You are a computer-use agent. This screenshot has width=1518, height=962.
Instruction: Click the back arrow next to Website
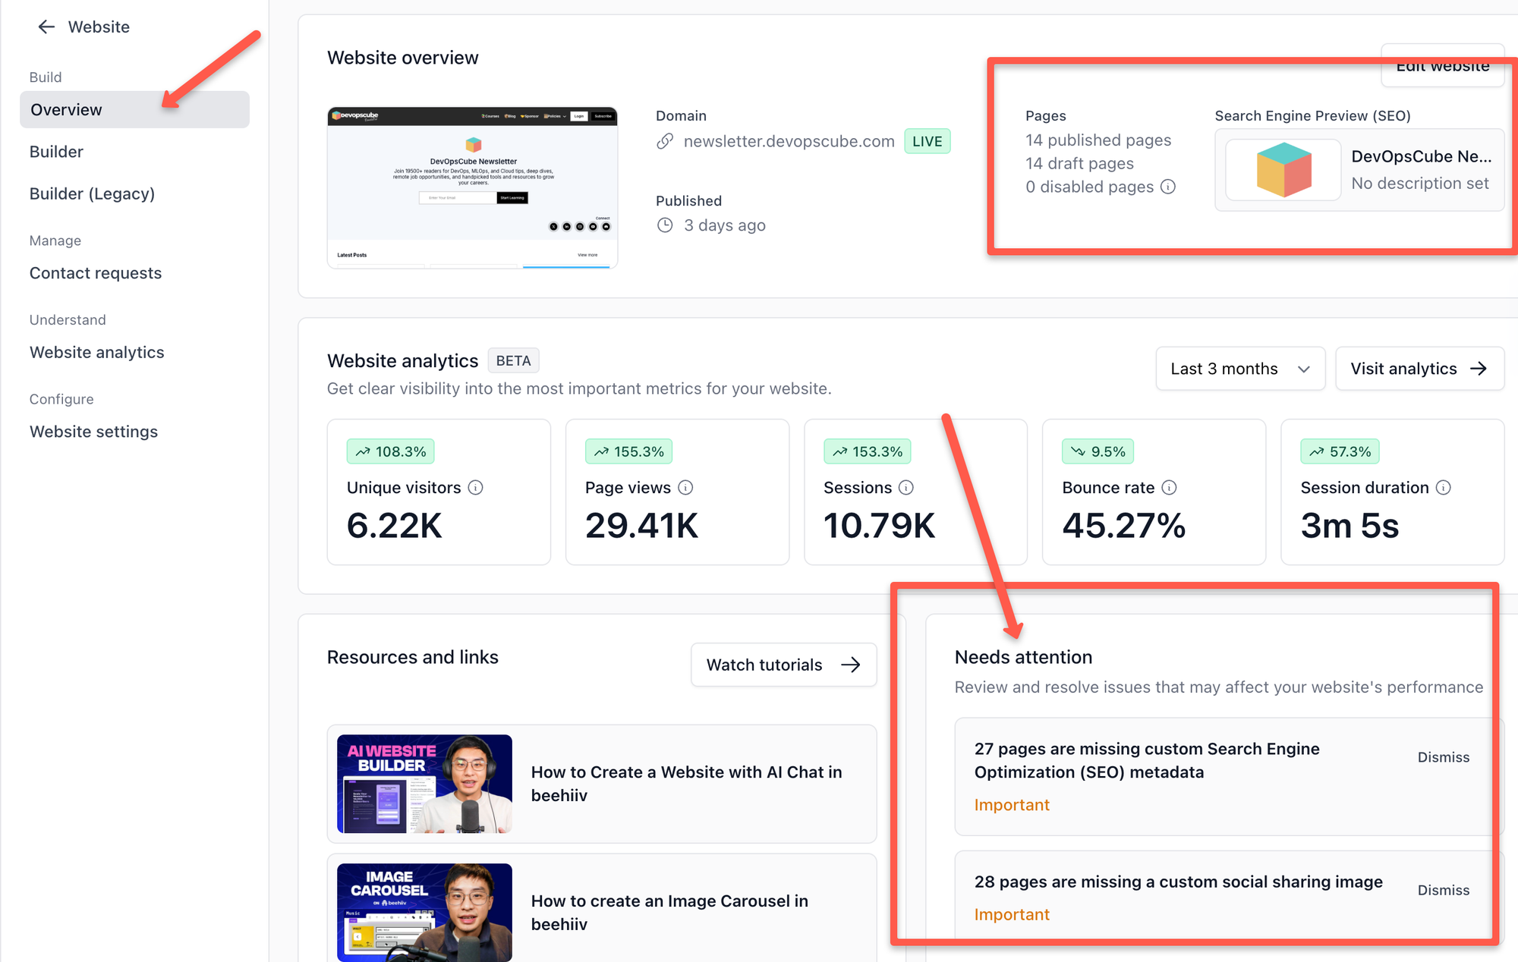46,27
